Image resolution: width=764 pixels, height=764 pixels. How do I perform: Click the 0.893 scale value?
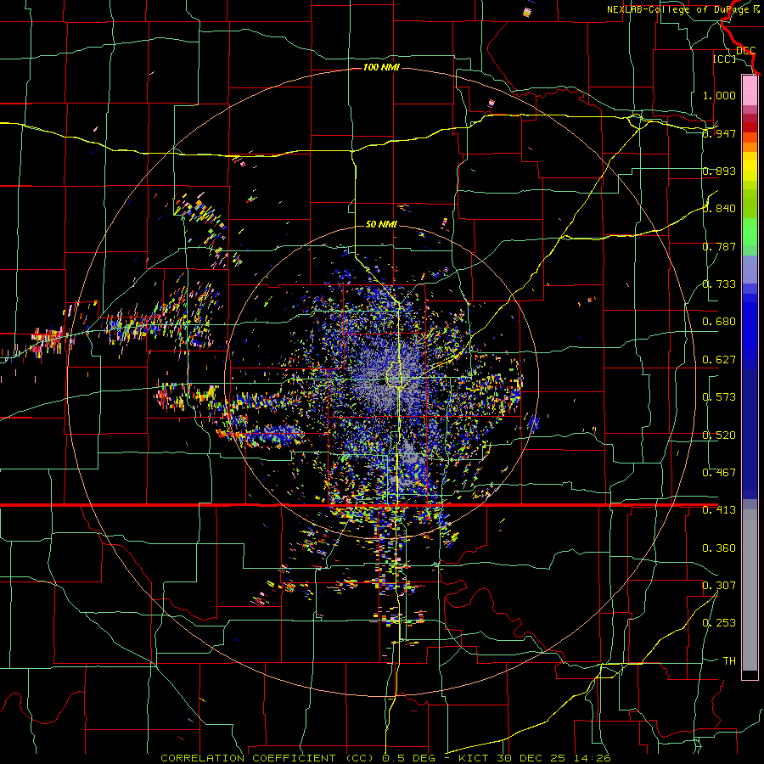(719, 171)
